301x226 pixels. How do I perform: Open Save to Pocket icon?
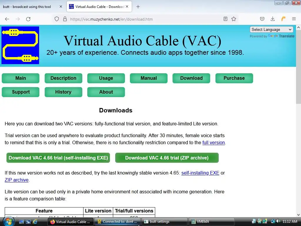(x=262, y=19)
